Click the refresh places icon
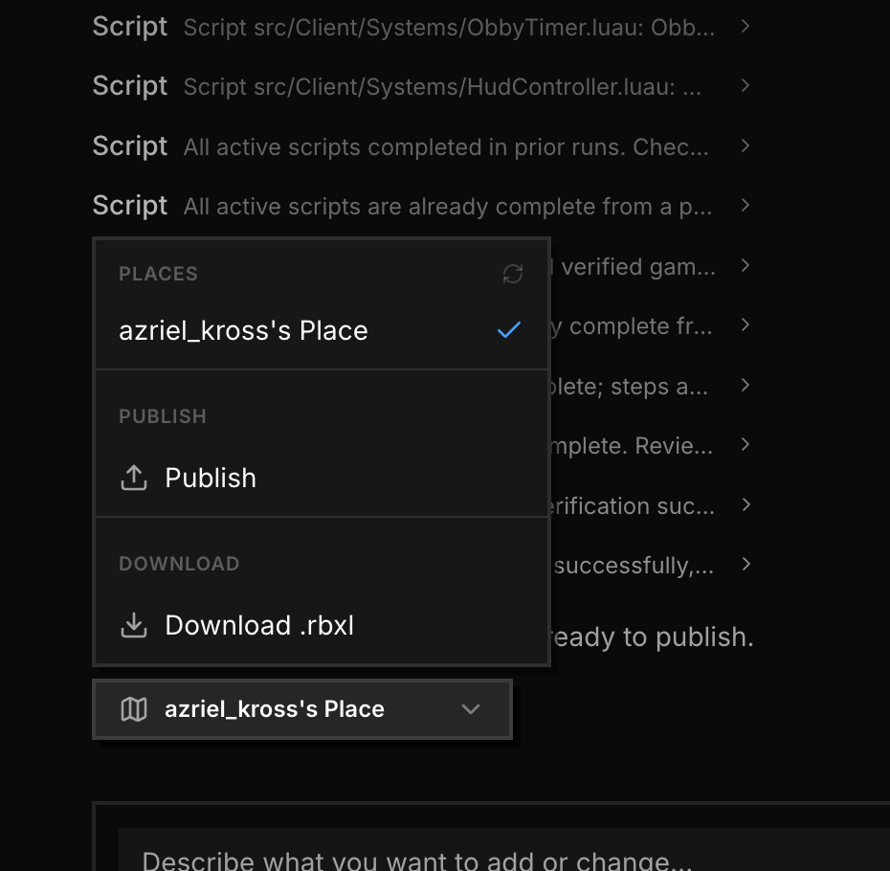 [513, 274]
